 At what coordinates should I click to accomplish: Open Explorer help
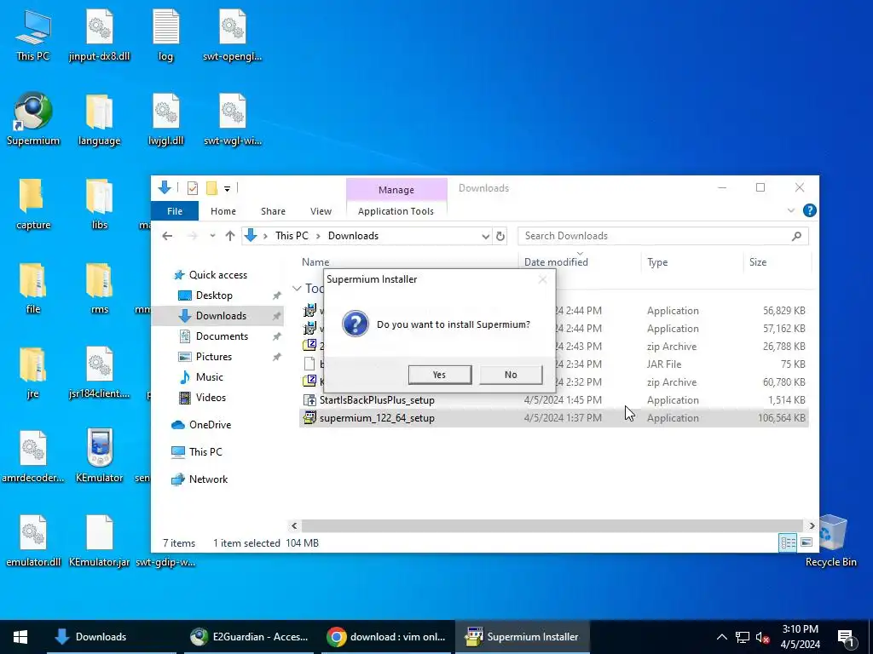pos(810,211)
